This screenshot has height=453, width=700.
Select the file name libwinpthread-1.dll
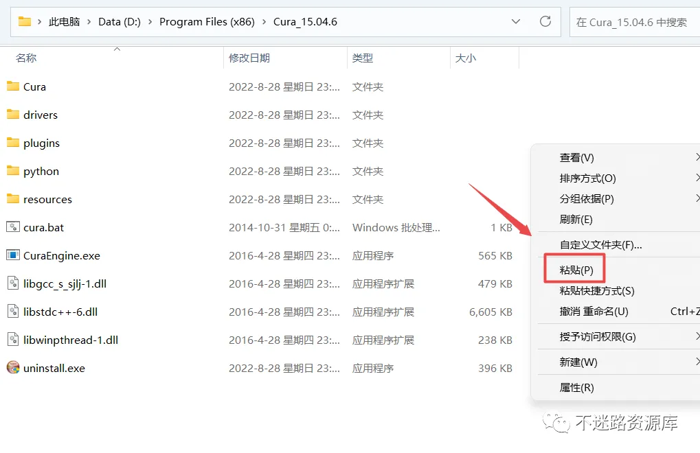coord(71,340)
